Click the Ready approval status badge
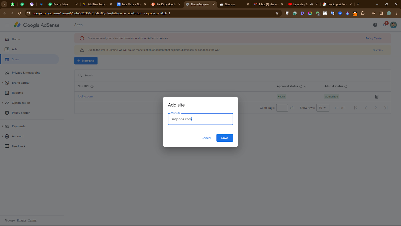 pyautogui.click(x=281, y=97)
